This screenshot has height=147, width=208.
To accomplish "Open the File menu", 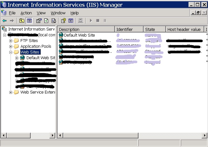I will tap(12, 13).
